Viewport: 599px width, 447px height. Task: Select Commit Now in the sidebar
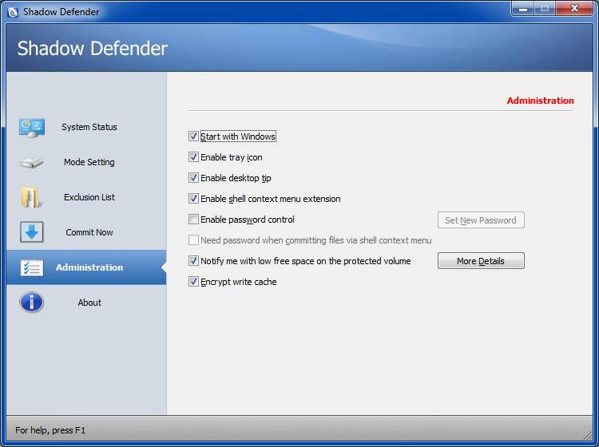[89, 232]
